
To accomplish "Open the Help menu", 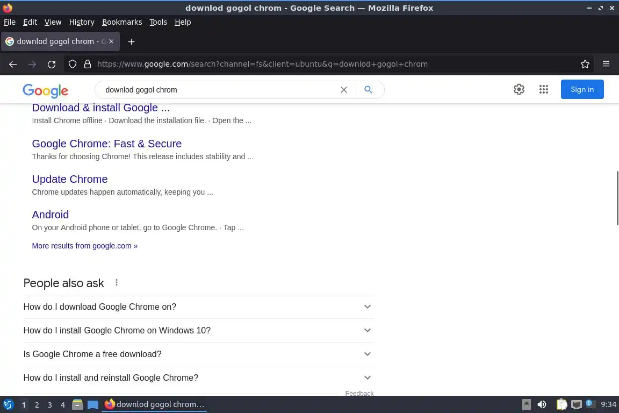I will click(x=183, y=22).
